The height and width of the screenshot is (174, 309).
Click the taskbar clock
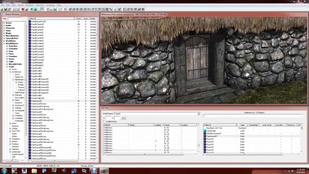point(300,171)
